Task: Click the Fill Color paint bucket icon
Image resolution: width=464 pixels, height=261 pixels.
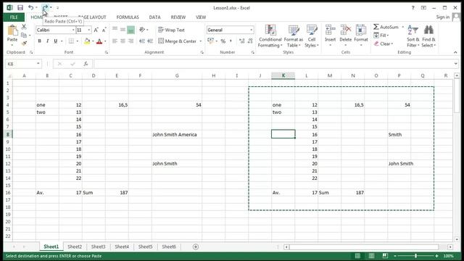Action: point(87,41)
